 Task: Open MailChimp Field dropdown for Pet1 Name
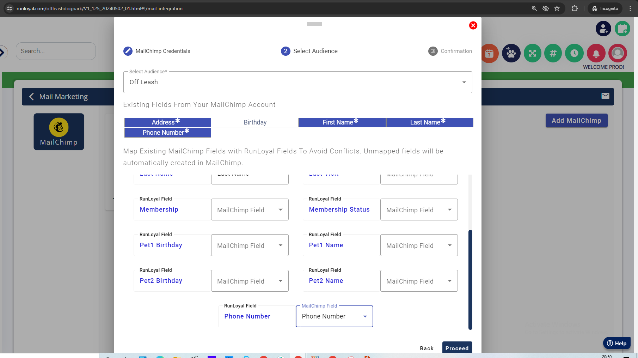[419, 245]
